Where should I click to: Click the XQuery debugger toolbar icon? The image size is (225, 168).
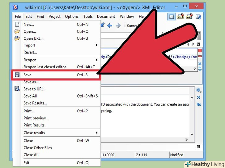[x=189, y=16]
